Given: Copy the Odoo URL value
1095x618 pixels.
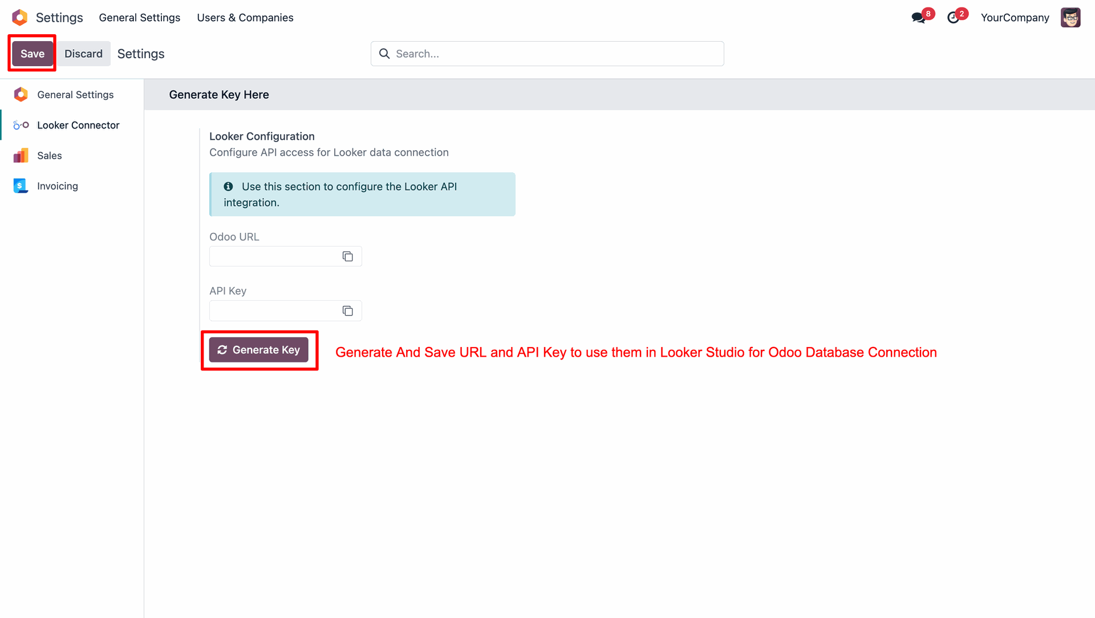Looking at the screenshot, I should coord(347,256).
